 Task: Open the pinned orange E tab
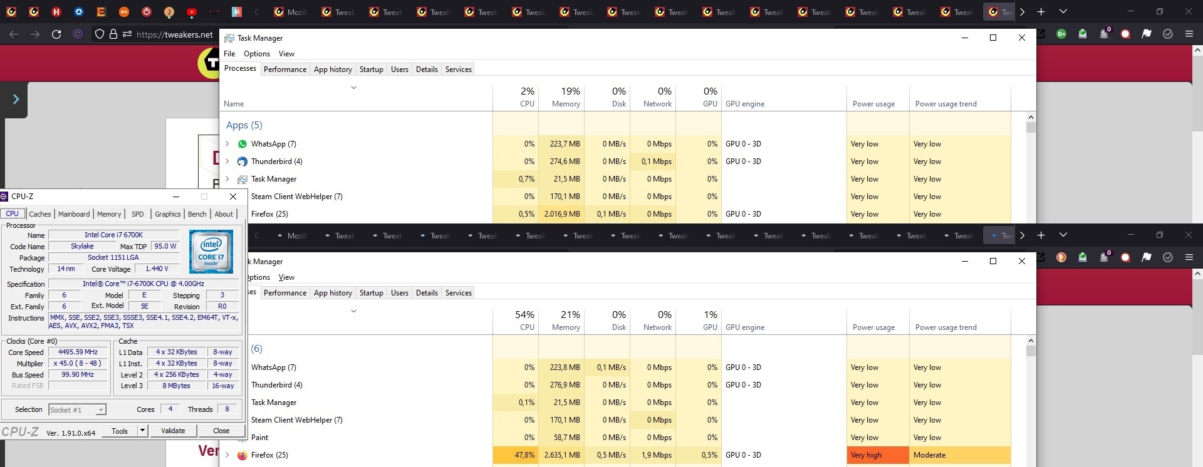[102, 12]
